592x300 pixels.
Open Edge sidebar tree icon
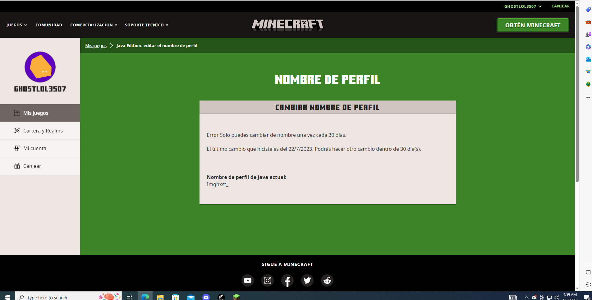[588, 84]
